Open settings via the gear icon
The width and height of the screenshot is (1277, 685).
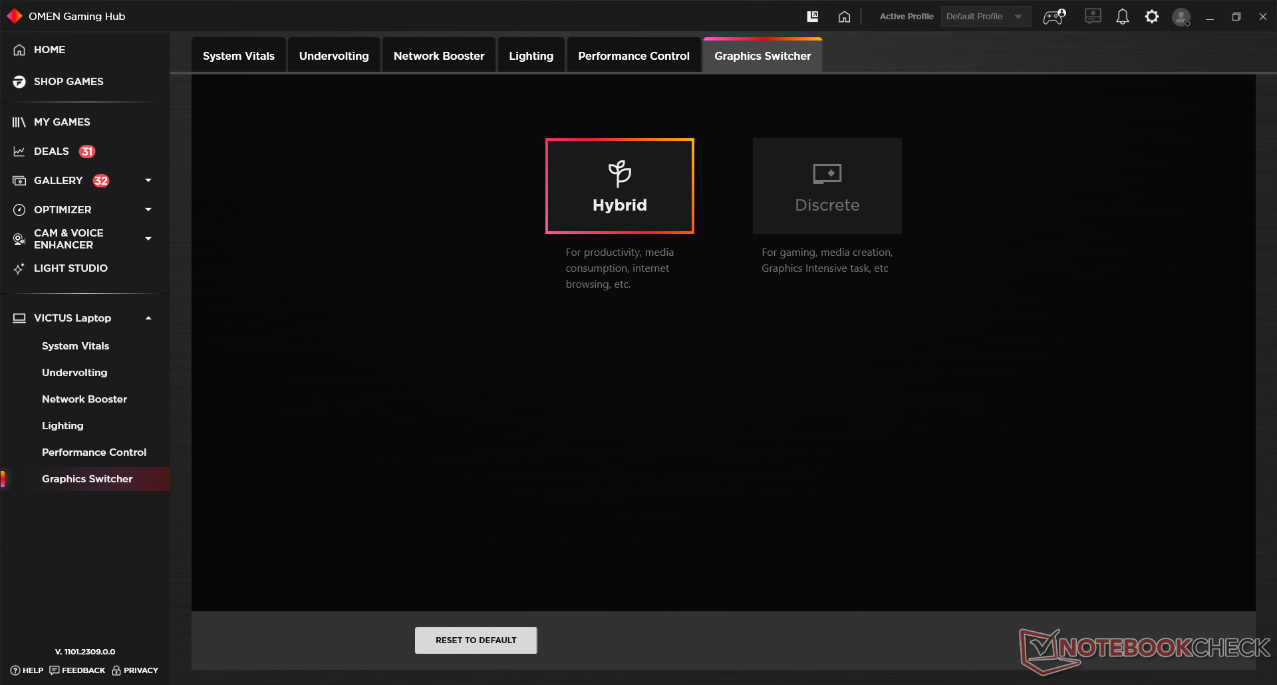point(1151,17)
